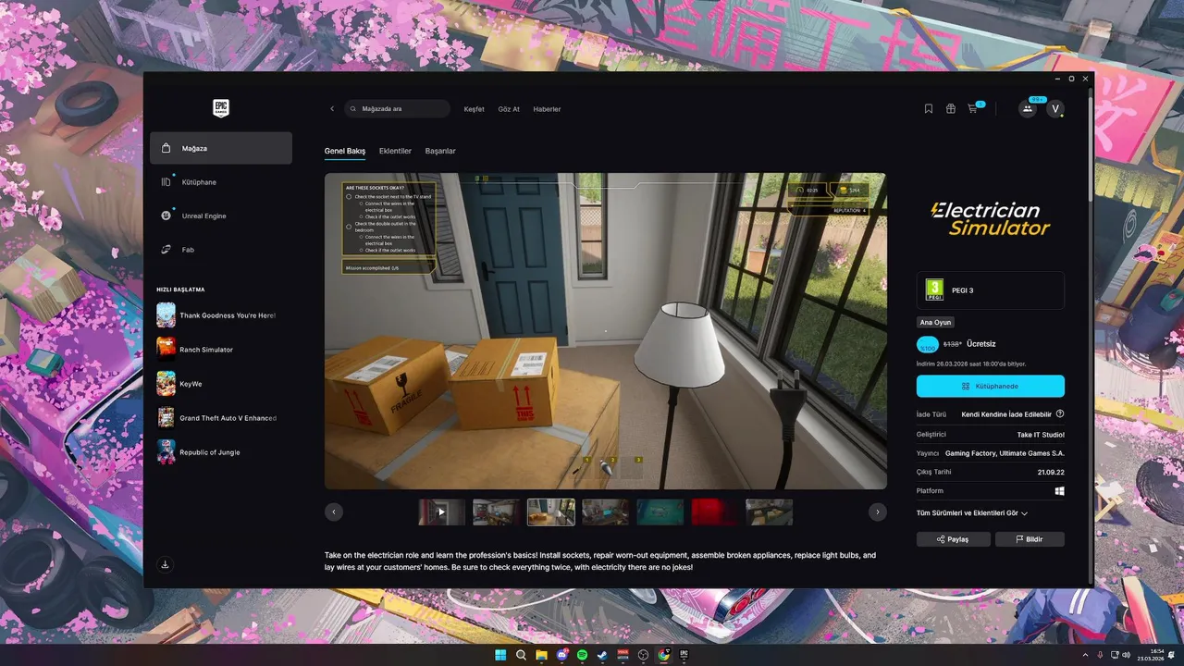The width and height of the screenshot is (1184, 666).
Task: Open File Explorer from taskbar
Action: click(x=541, y=655)
